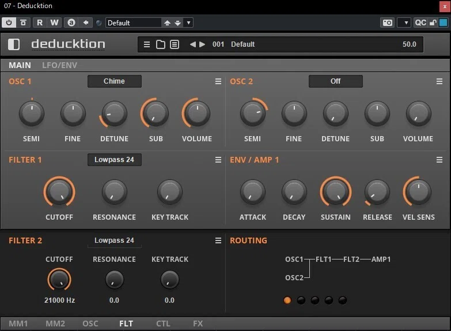The width and height of the screenshot is (451, 331).
Task: Go to next preset right triangle
Action: pos(202,44)
